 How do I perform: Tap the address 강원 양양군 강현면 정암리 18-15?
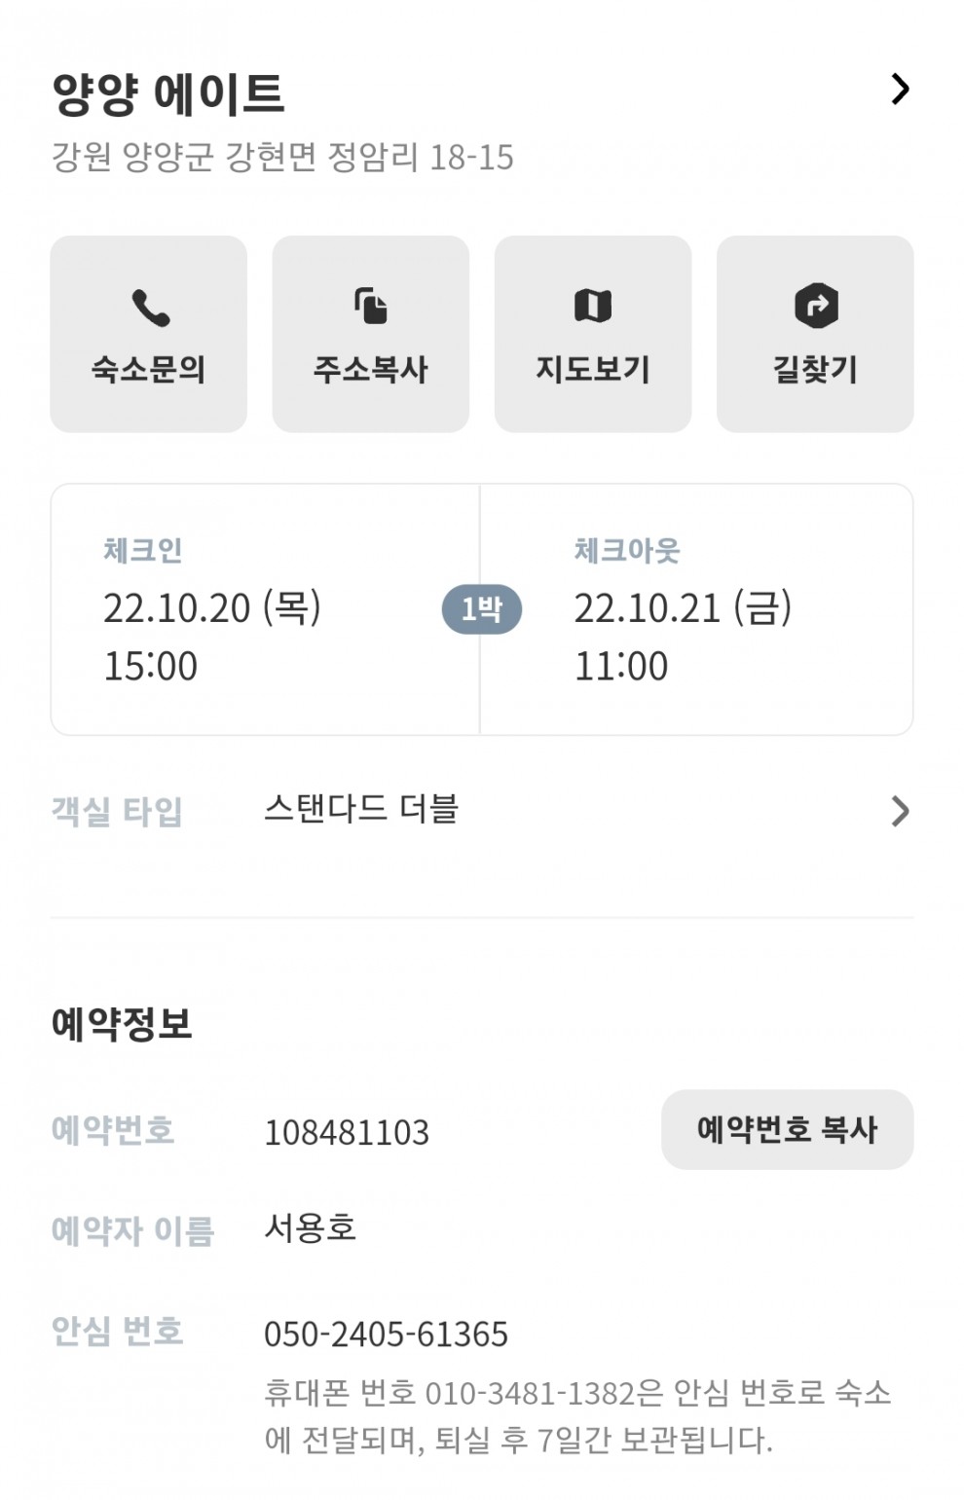pos(282,157)
